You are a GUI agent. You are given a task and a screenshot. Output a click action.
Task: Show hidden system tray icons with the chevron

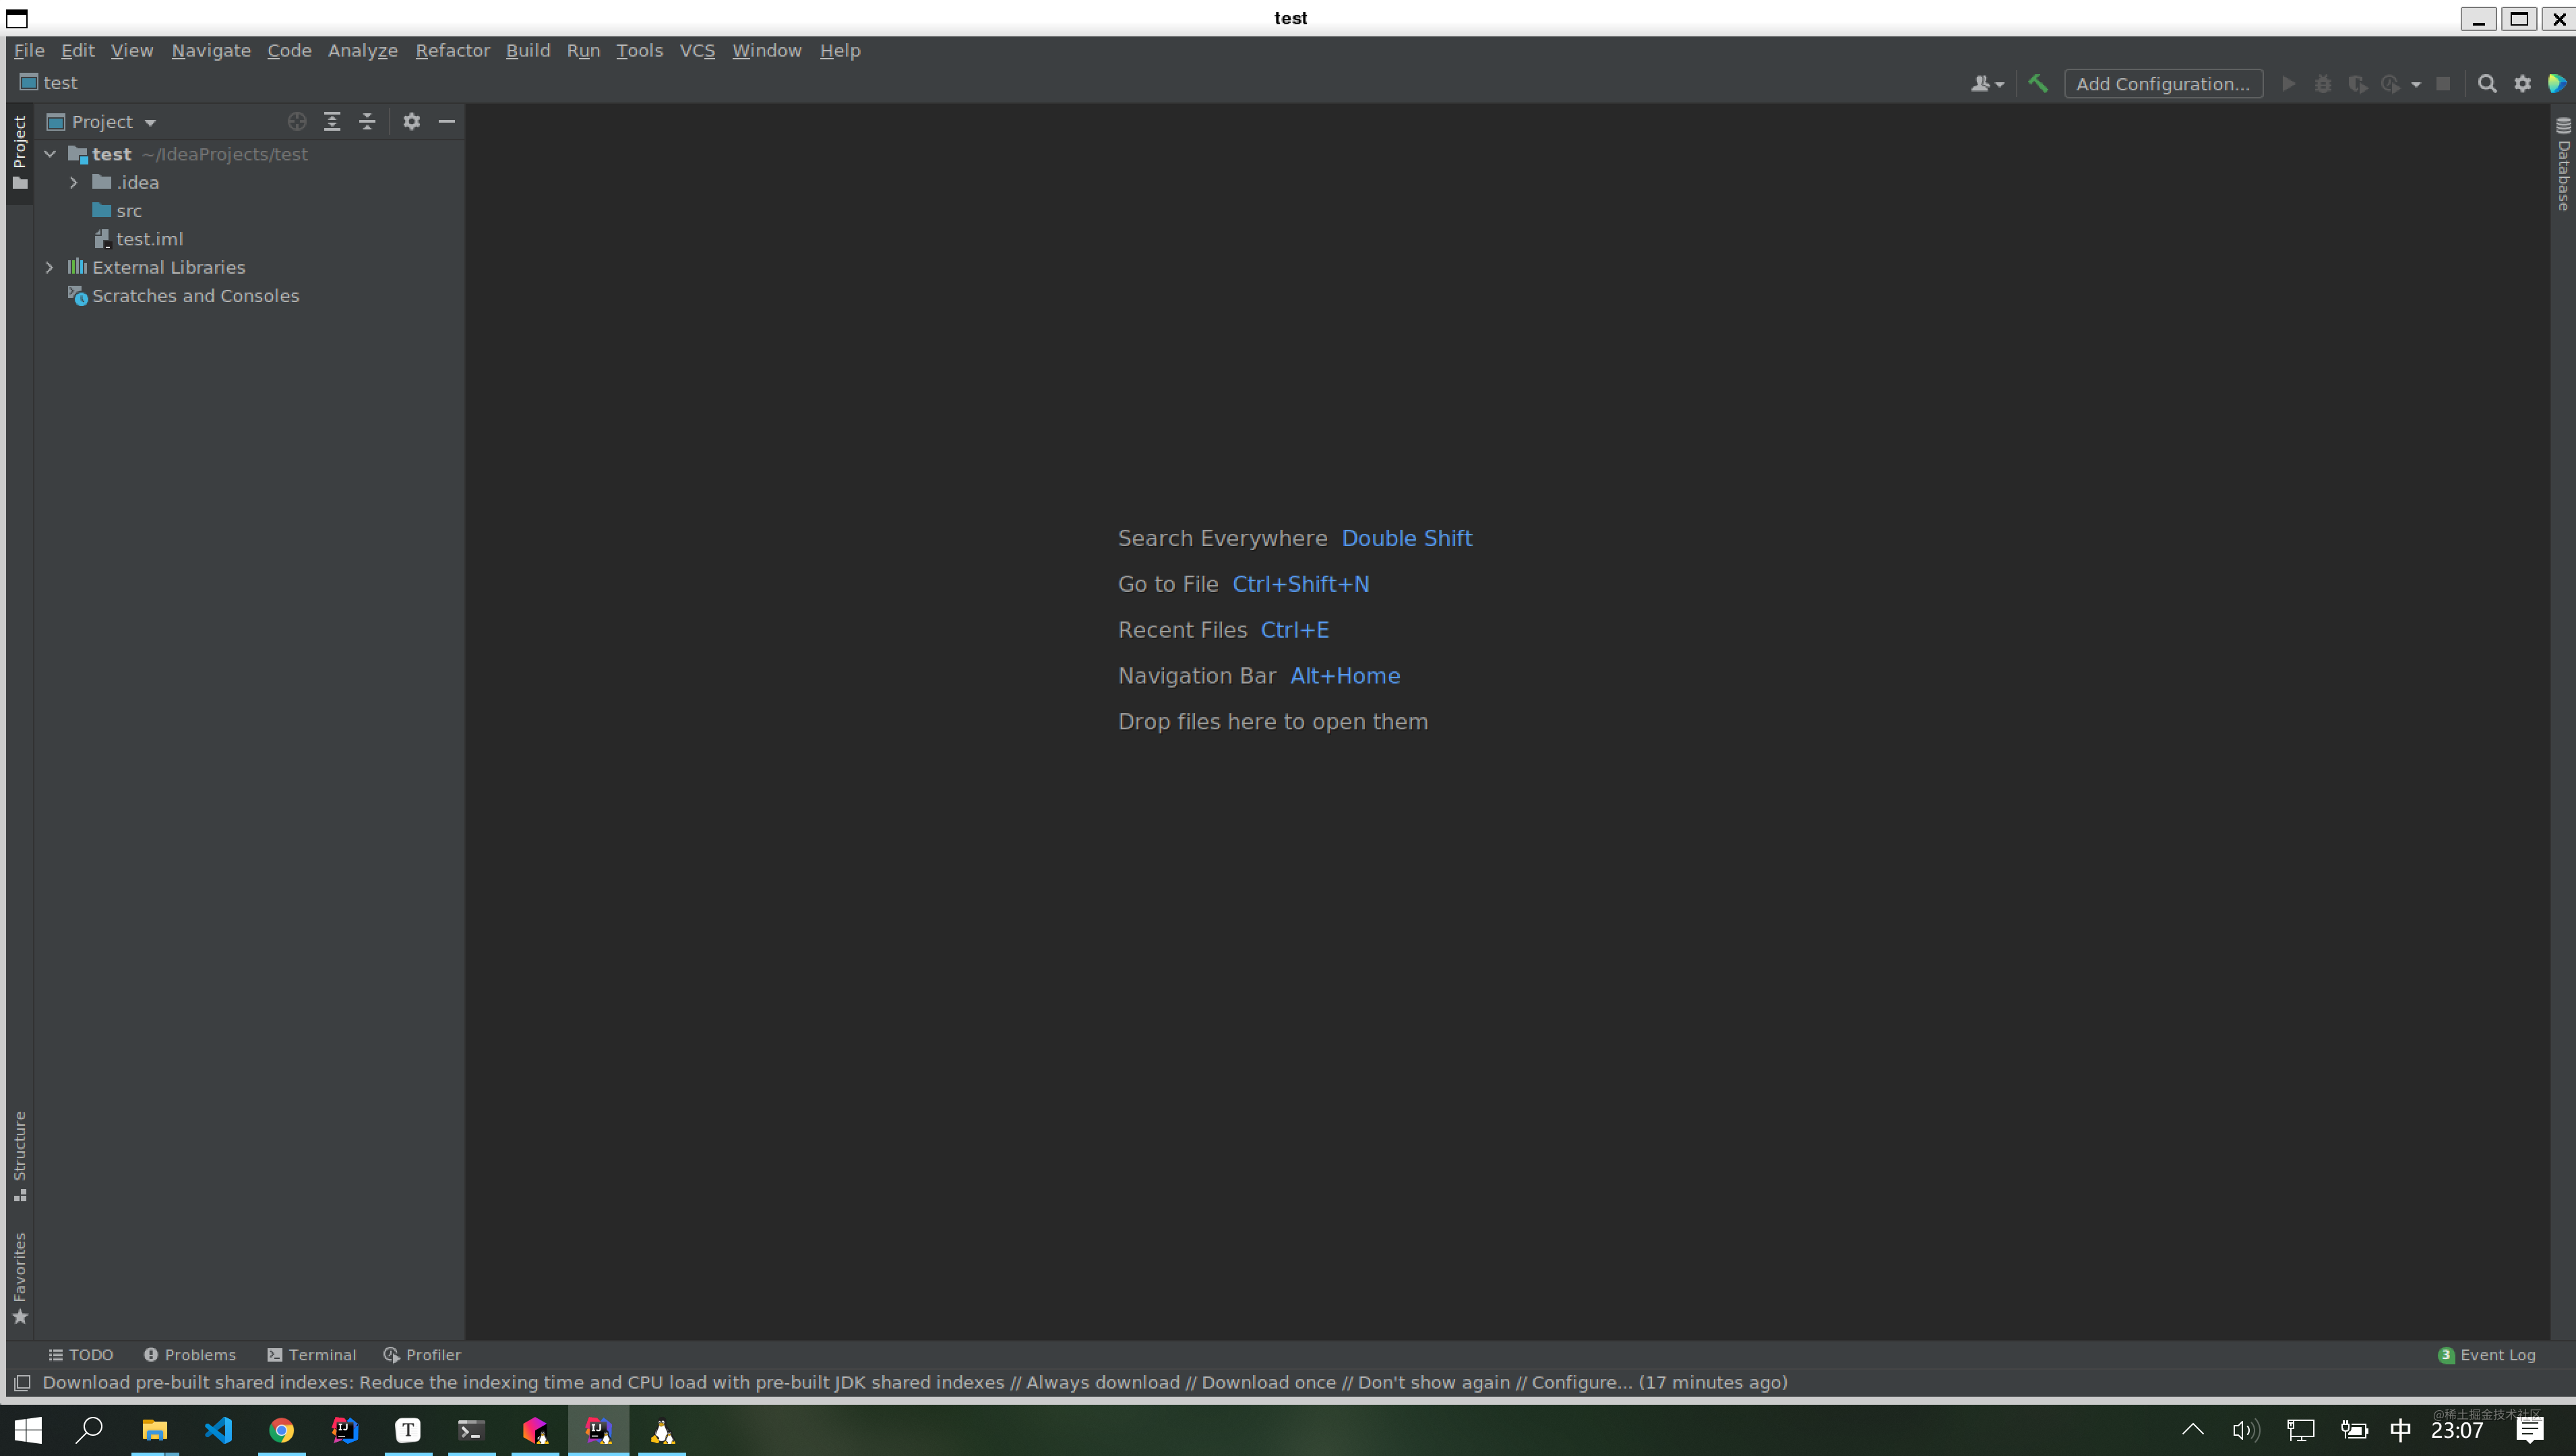click(x=2192, y=1430)
